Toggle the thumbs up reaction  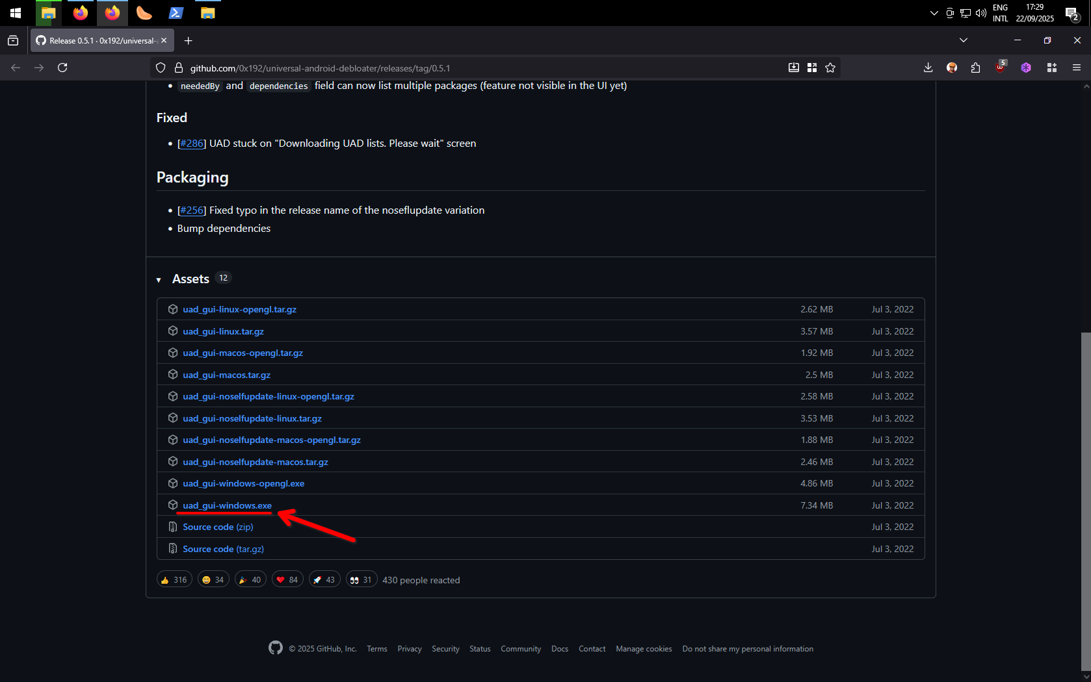[174, 580]
